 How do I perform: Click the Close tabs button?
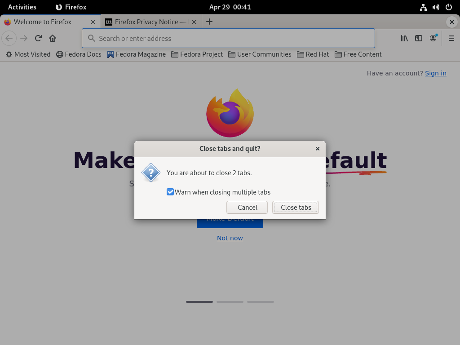point(296,208)
